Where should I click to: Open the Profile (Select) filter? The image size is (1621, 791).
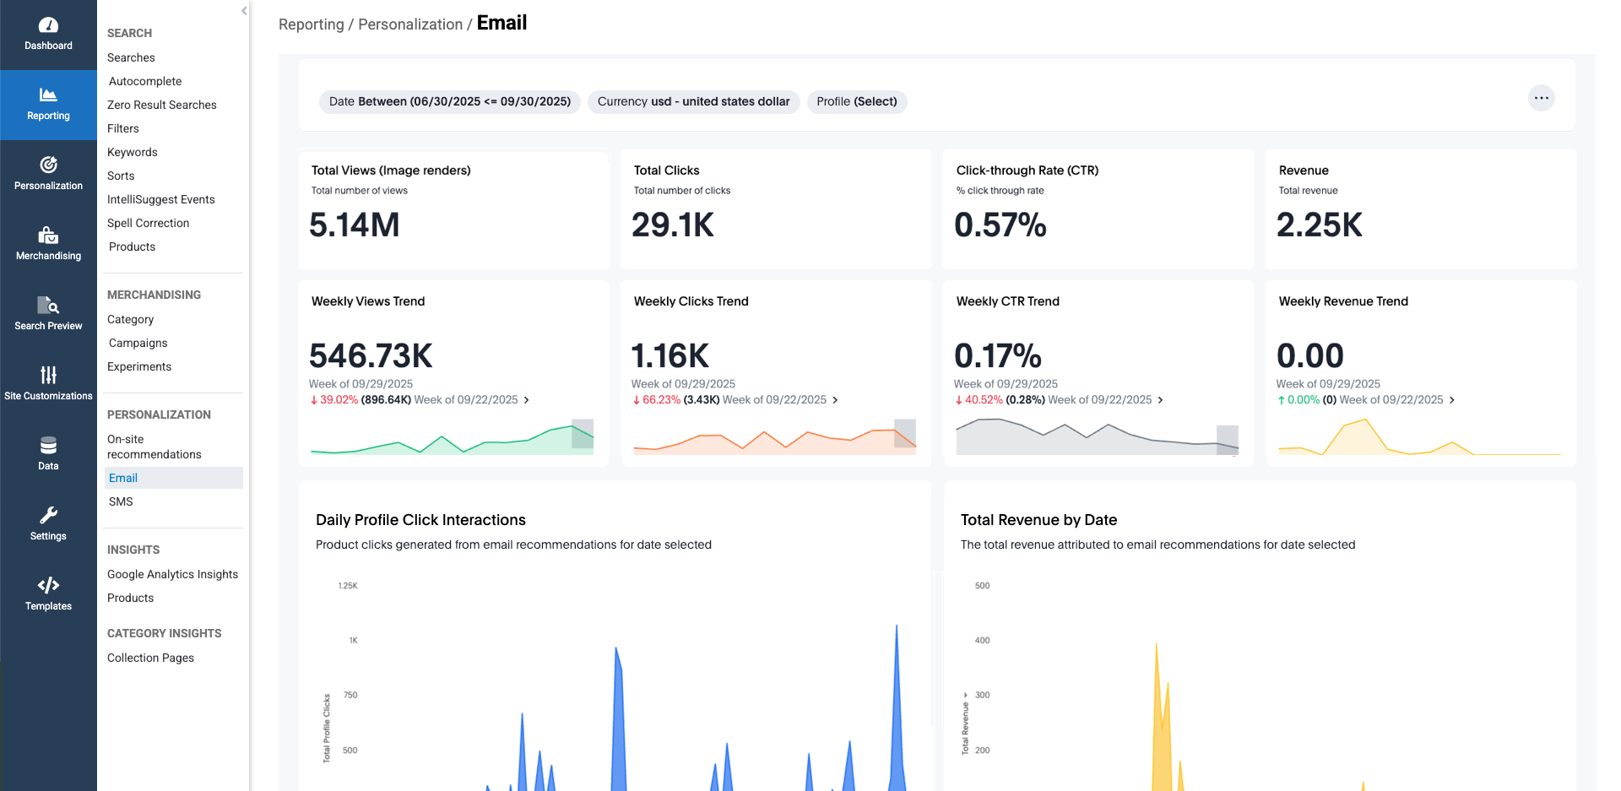[x=856, y=102]
